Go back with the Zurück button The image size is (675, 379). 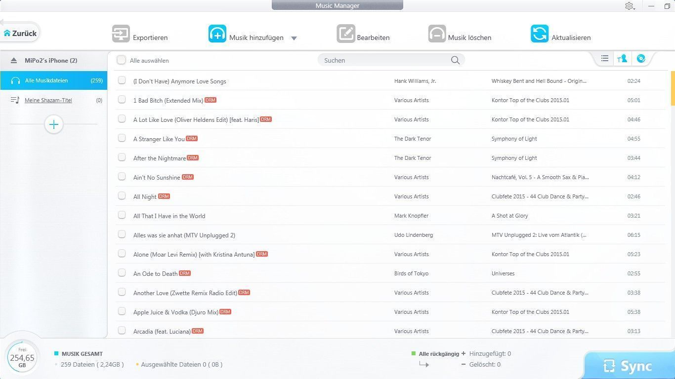[x=20, y=33]
